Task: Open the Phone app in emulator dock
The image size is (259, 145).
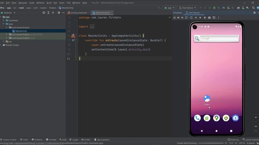Action: click(197, 118)
